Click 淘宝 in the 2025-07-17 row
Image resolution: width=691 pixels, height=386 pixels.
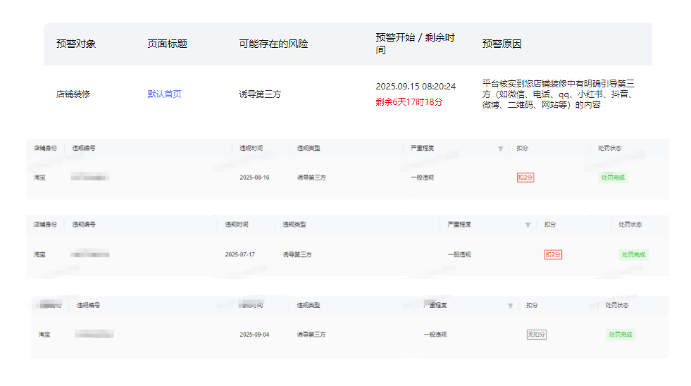39,255
